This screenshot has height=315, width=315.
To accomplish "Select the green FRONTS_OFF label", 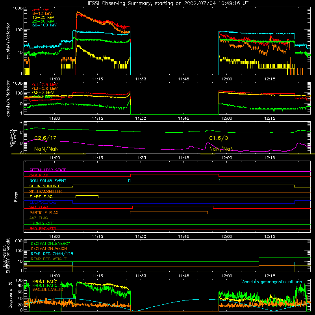I will 42,223.
